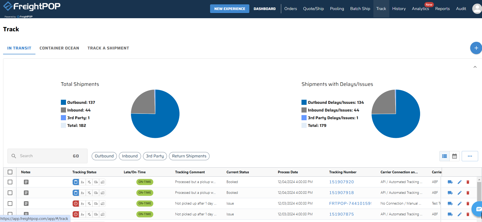Click the blue plus add shipment button
This screenshot has height=222, width=482.
476,48
